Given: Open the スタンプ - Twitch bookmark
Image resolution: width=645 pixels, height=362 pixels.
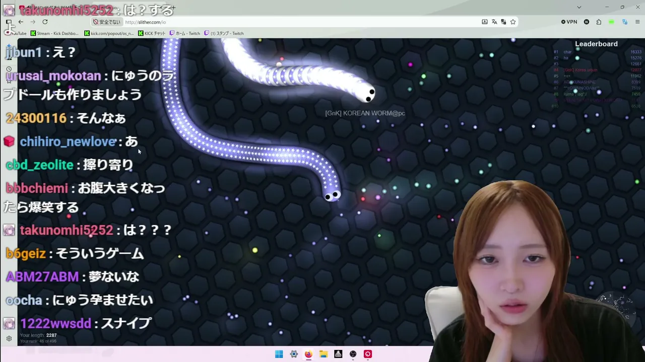Looking at the screenshot, I should click(224, 33).
